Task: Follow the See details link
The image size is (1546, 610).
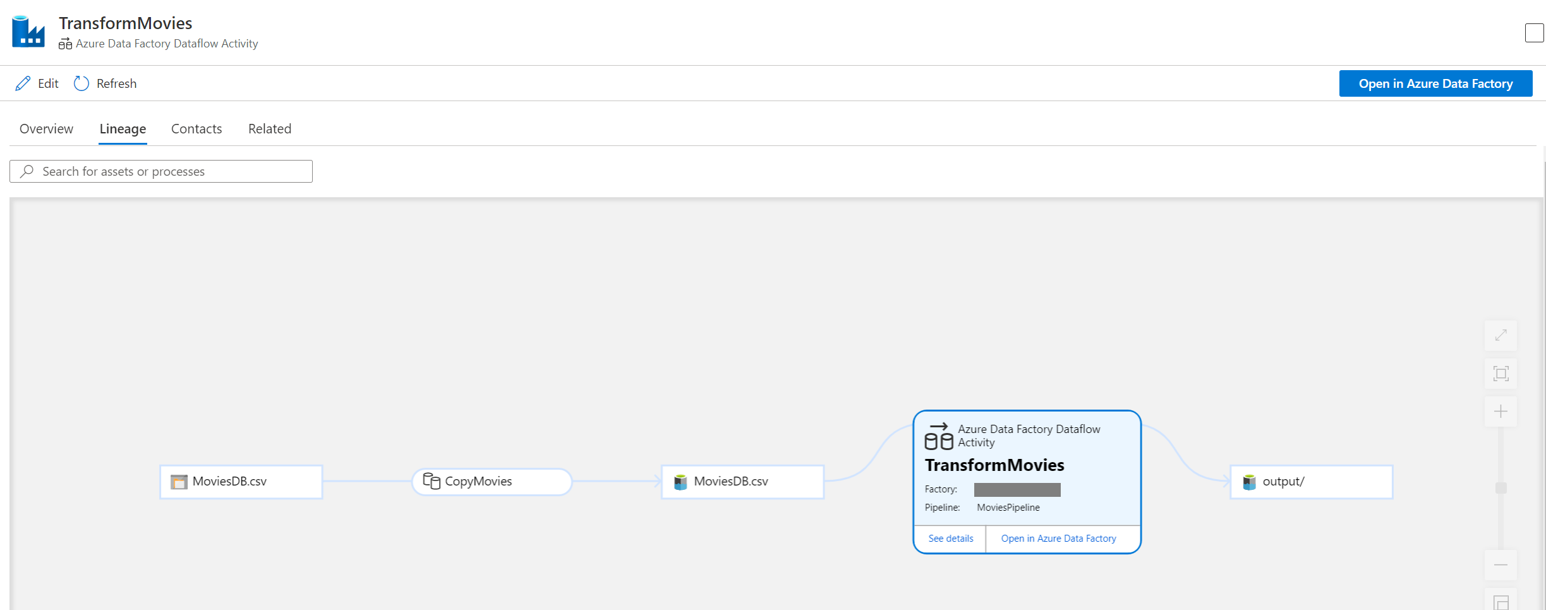Action: tap(950, 539)
